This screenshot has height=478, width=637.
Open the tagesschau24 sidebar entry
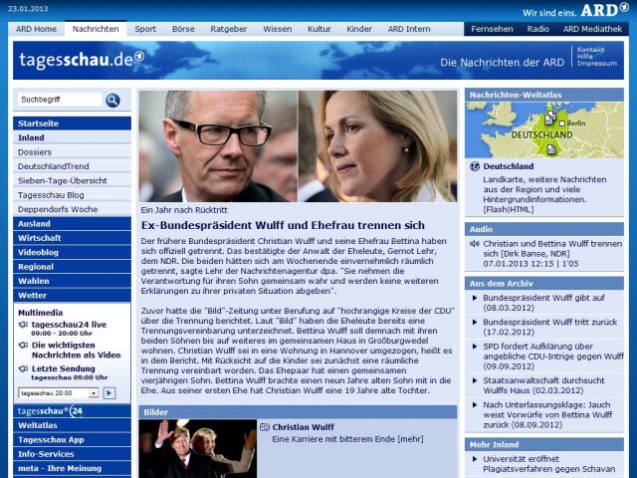(73, 411)
